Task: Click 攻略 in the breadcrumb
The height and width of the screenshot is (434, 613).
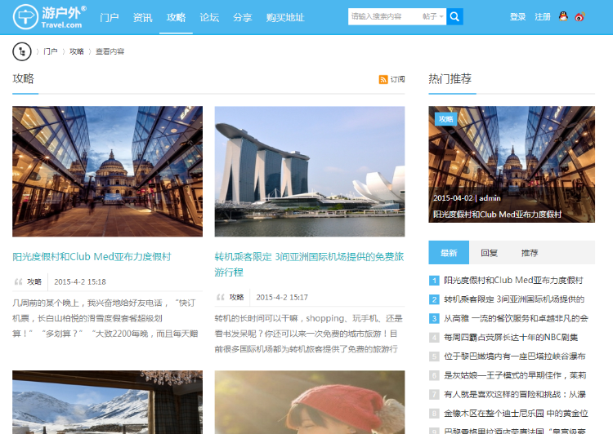Action: [x=77, y=51]
